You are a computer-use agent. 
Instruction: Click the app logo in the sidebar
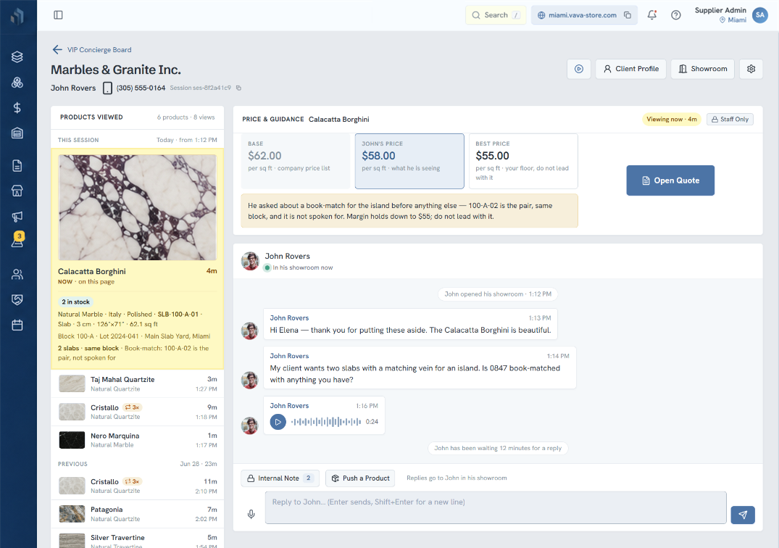(x=17, y=17)
